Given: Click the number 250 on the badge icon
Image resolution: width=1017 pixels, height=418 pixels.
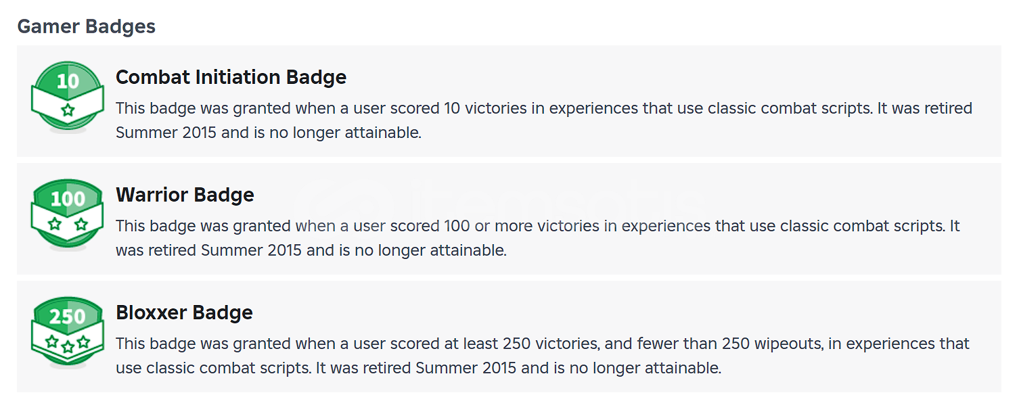Looking at the screenshot, I should tap(68, 317).
